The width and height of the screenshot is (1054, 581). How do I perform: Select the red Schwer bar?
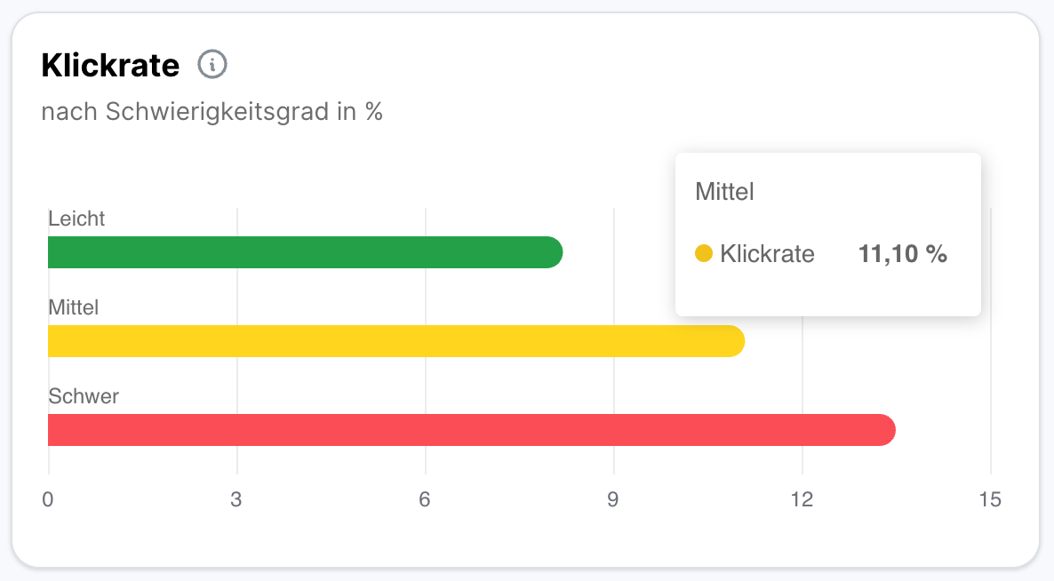point(471,430)
